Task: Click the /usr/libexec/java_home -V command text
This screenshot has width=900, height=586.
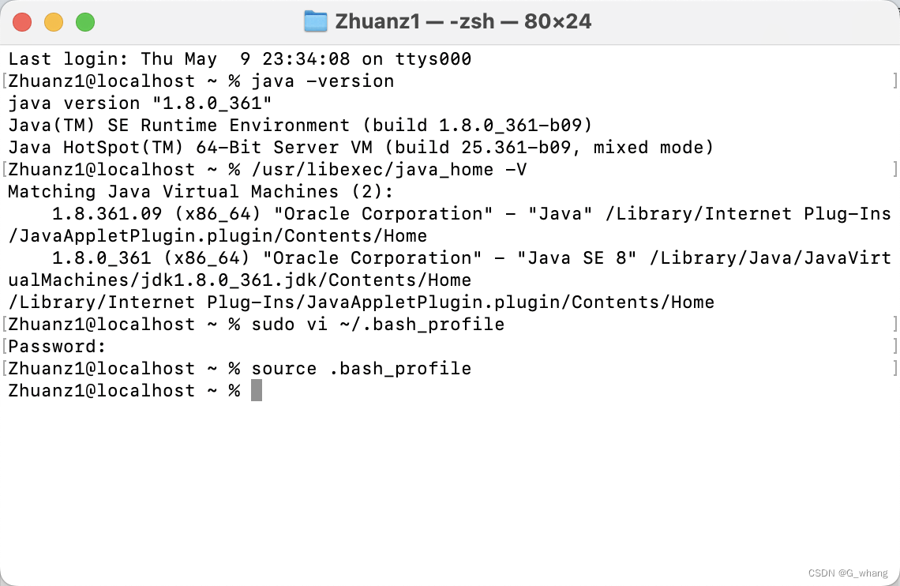Action: click(389, 169)
